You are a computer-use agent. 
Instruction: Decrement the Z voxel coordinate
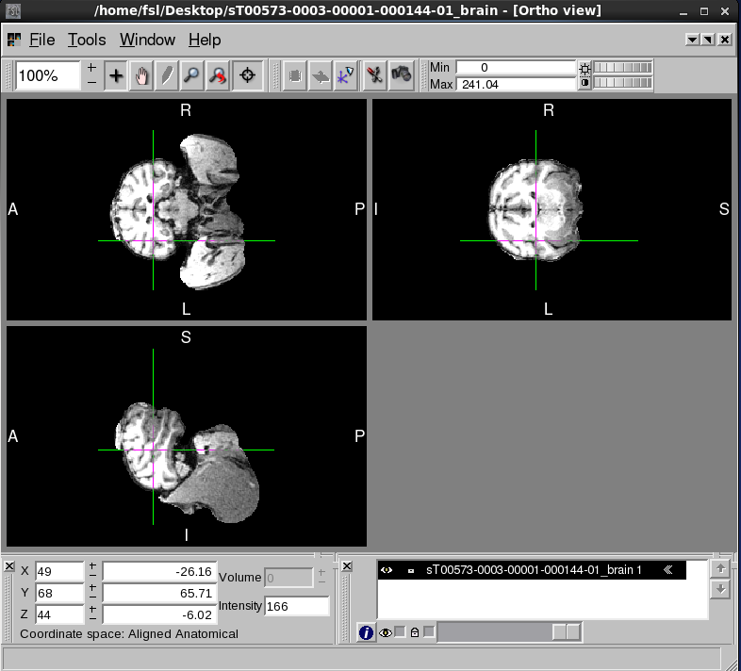[x=92, y=619]
